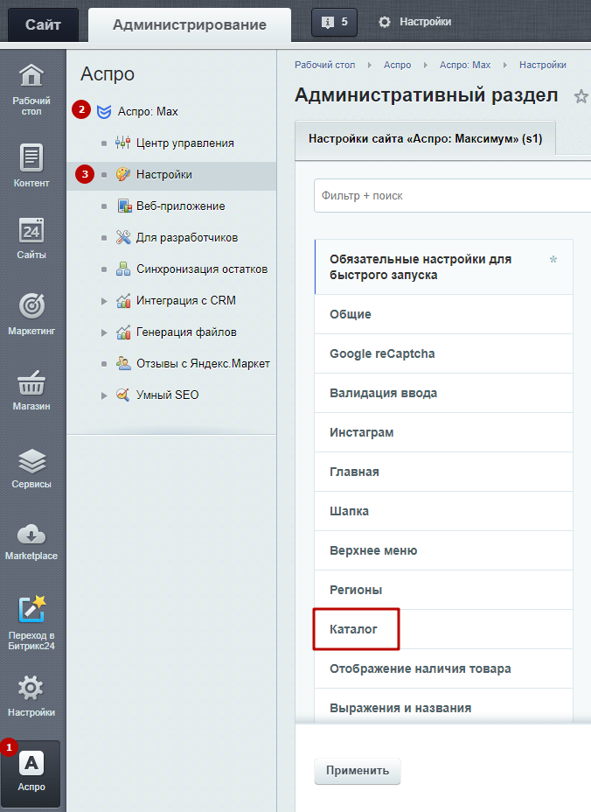The height and width of the screenshot is (812, 591).
Task: Click the Синхронизация остатков icon
Action: tap(122, 269)
